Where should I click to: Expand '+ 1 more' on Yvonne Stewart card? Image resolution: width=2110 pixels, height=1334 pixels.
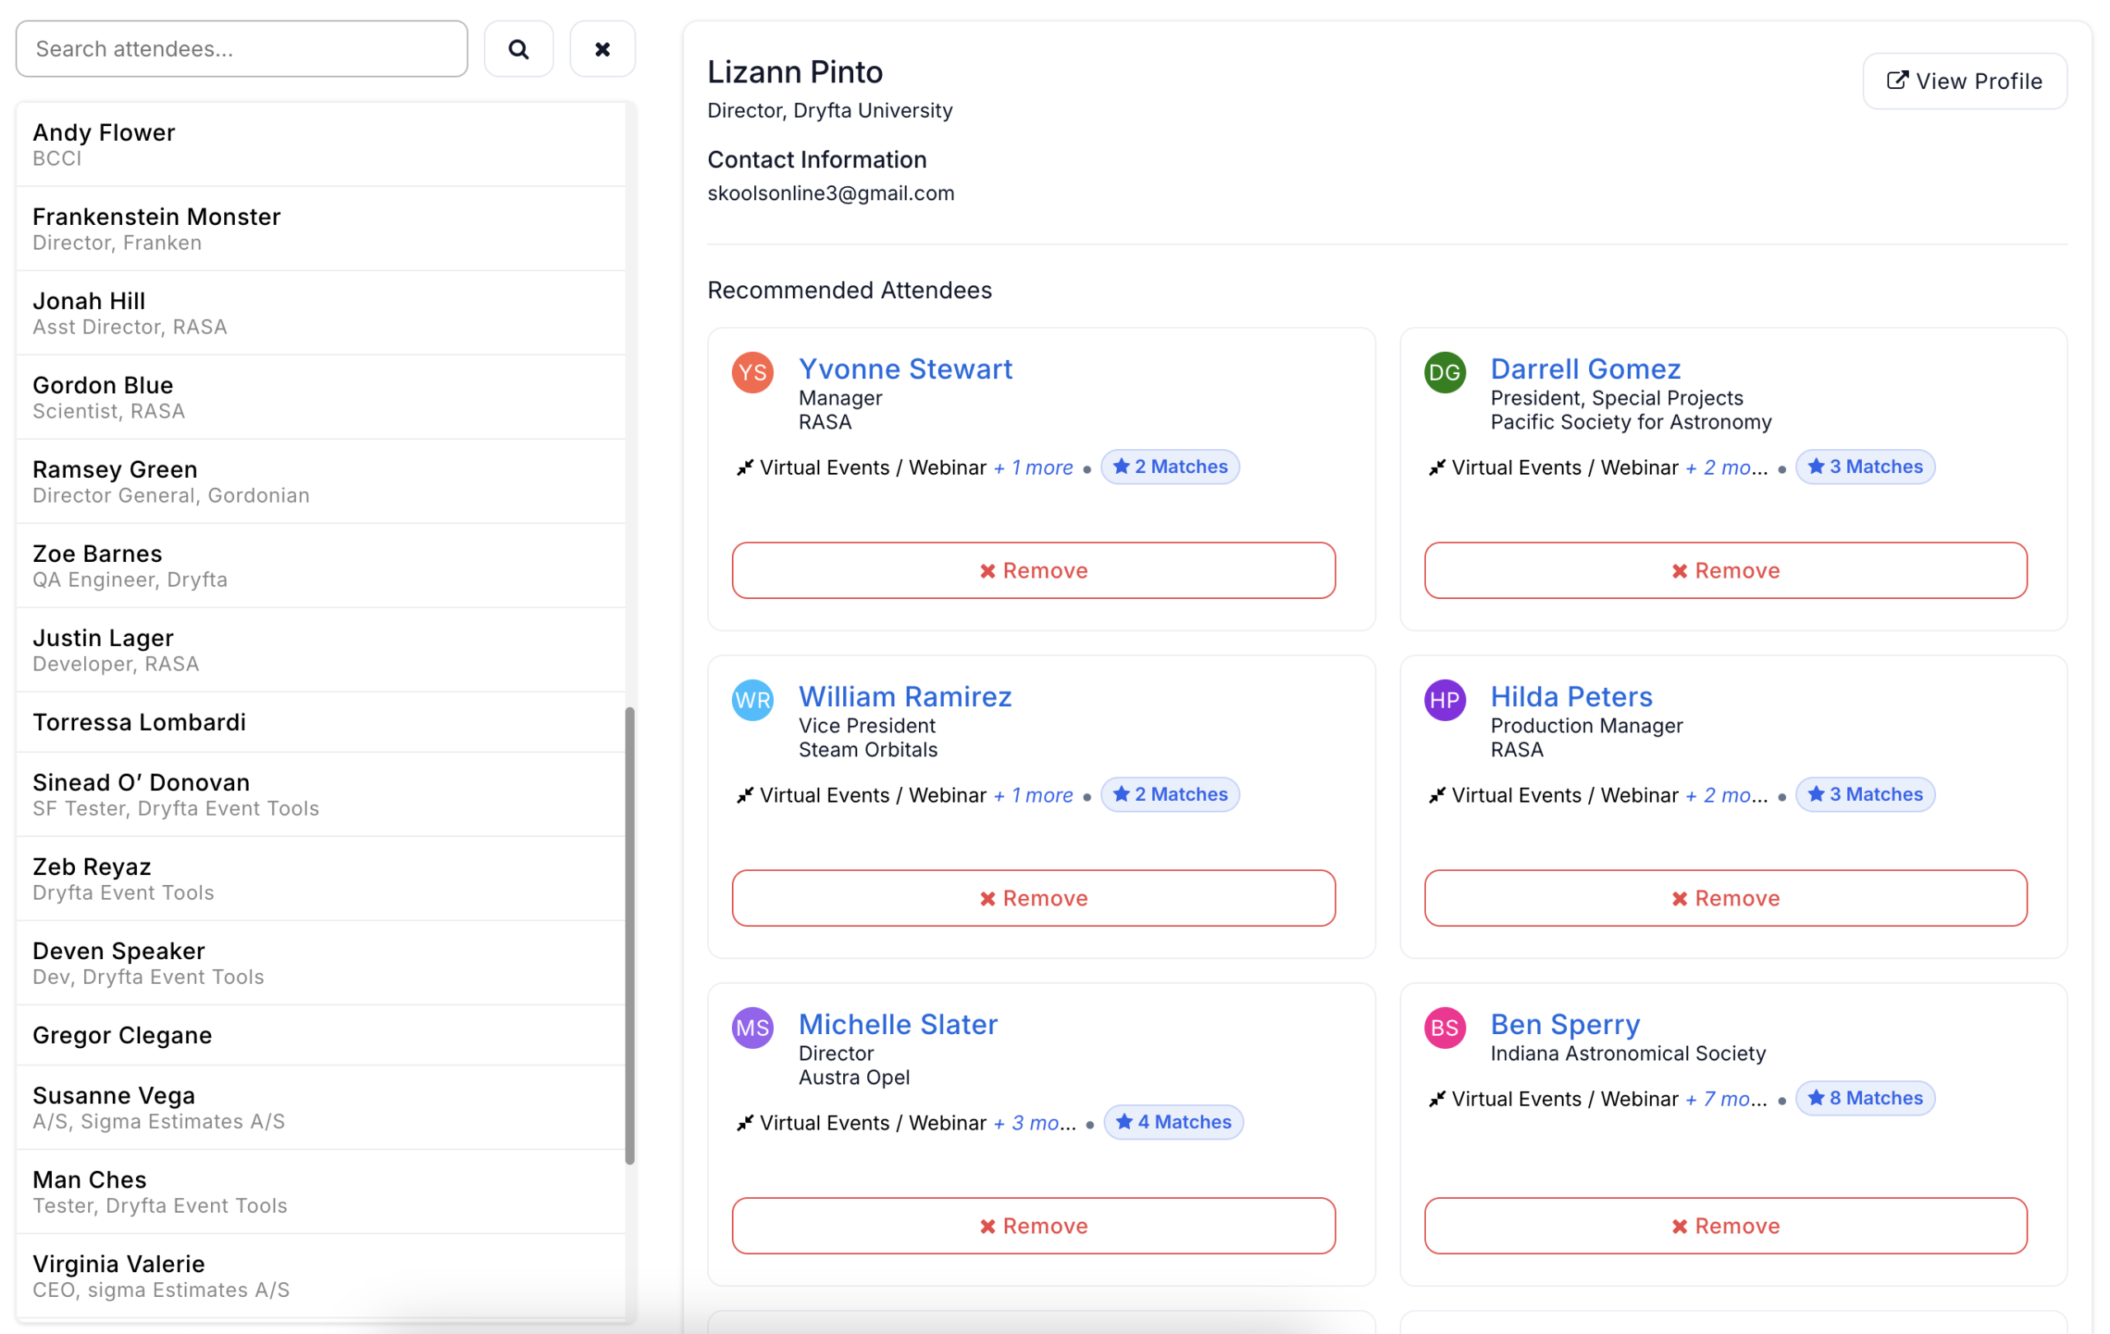(x=1033, y=468)
